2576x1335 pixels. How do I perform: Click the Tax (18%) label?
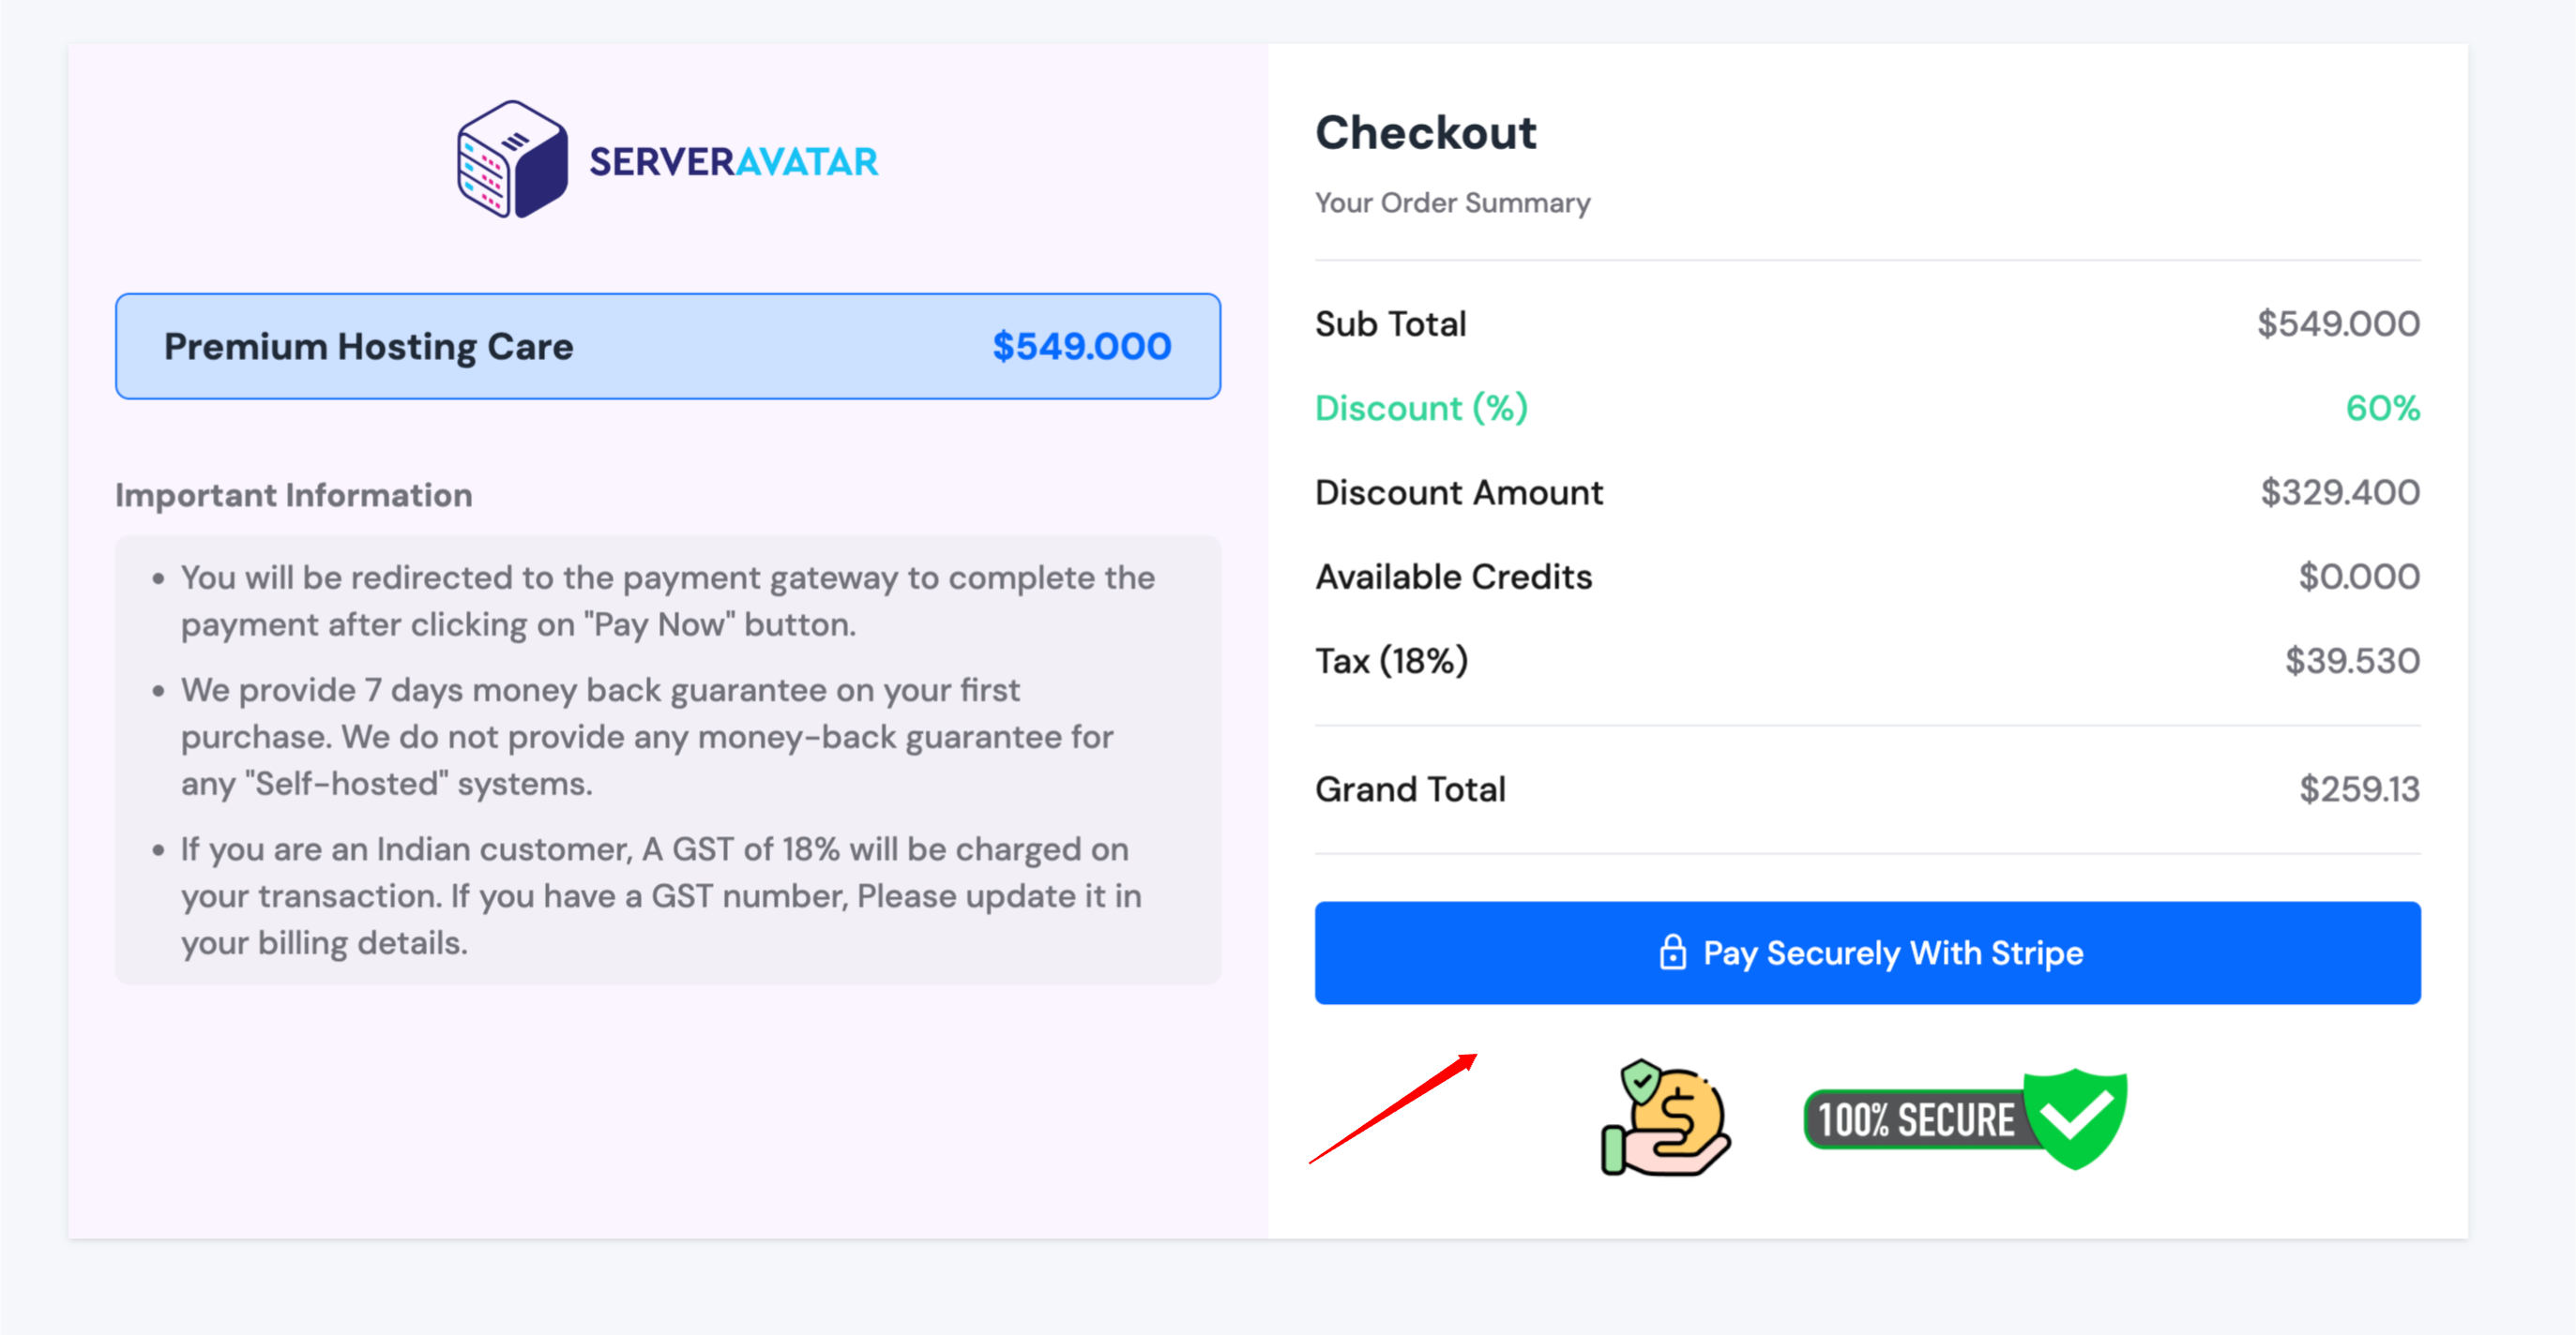click(x=1391, y=661)
